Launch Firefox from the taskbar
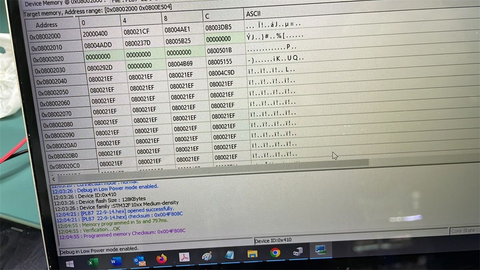This screenshot has height=270, width=480. point(162,259)
